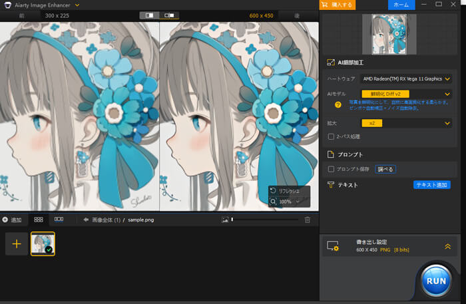Toggle the プロンプト保存 checkbox
This screenshot has width=466, height=304.
[x=332, y=169]
